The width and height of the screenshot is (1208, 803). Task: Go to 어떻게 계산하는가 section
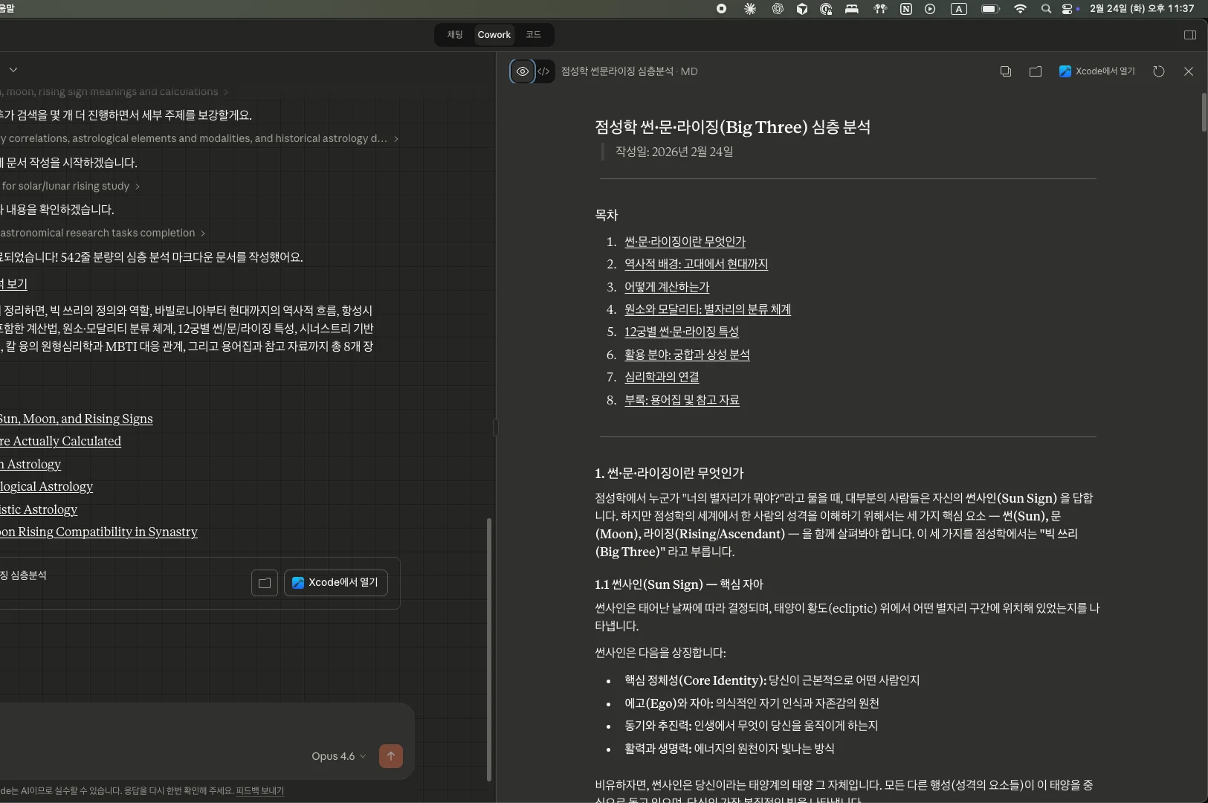click(667, 287)
